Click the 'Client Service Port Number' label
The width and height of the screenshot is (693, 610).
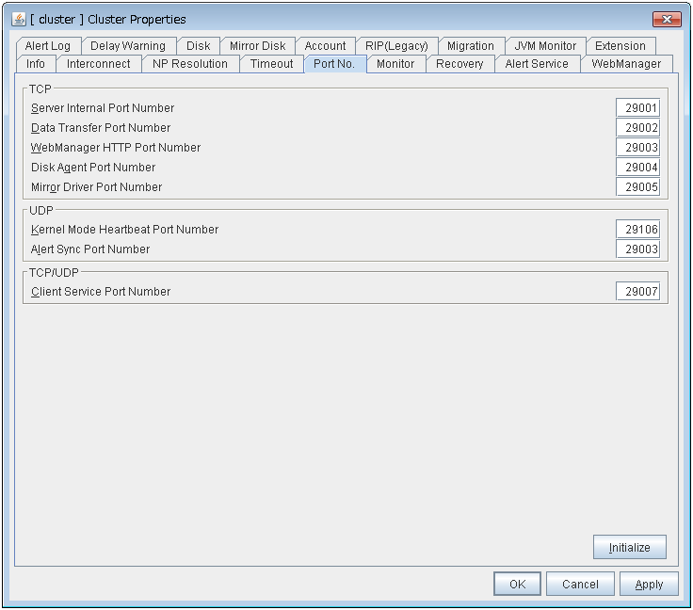(101, 292)
